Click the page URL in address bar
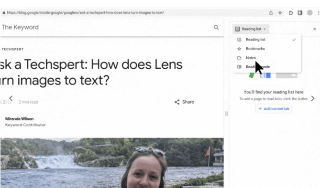Viewport: 320px width, 188px height. tap(85, 12)
